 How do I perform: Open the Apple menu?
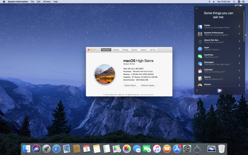point(4,2)
